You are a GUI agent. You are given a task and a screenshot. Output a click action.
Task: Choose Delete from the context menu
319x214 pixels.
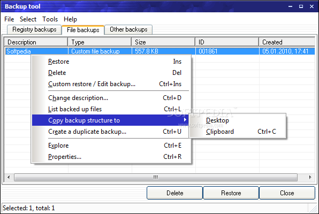[x=111, y=73]
